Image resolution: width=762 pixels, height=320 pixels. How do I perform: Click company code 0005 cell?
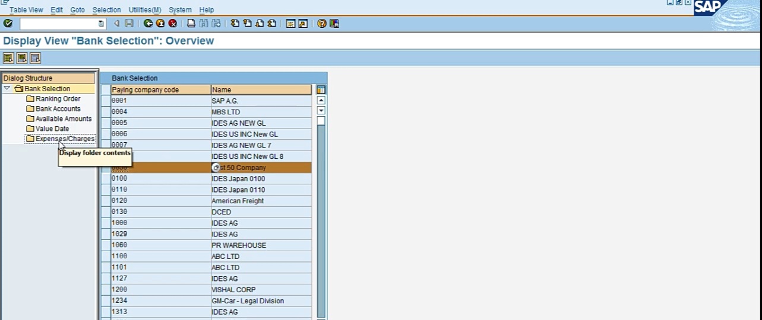click(x=161, y=123)
